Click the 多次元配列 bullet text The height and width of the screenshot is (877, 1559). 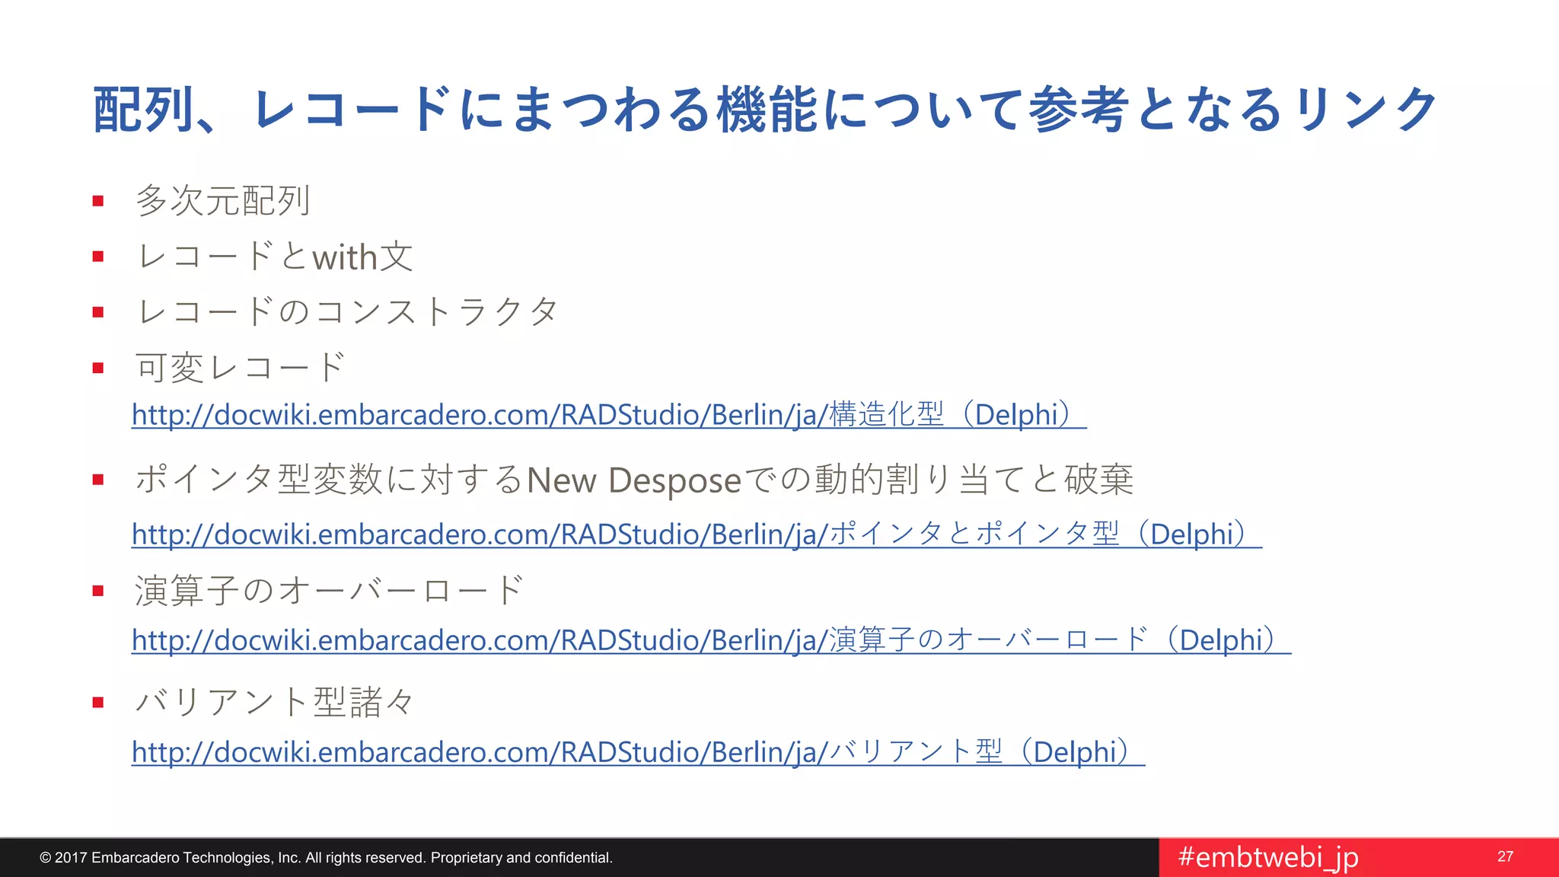(x=222, y=201)
